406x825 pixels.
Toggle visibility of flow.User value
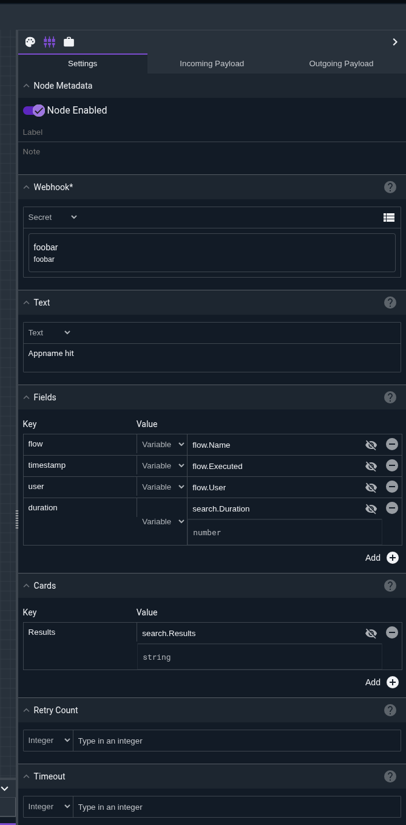(x=371, y=487)
